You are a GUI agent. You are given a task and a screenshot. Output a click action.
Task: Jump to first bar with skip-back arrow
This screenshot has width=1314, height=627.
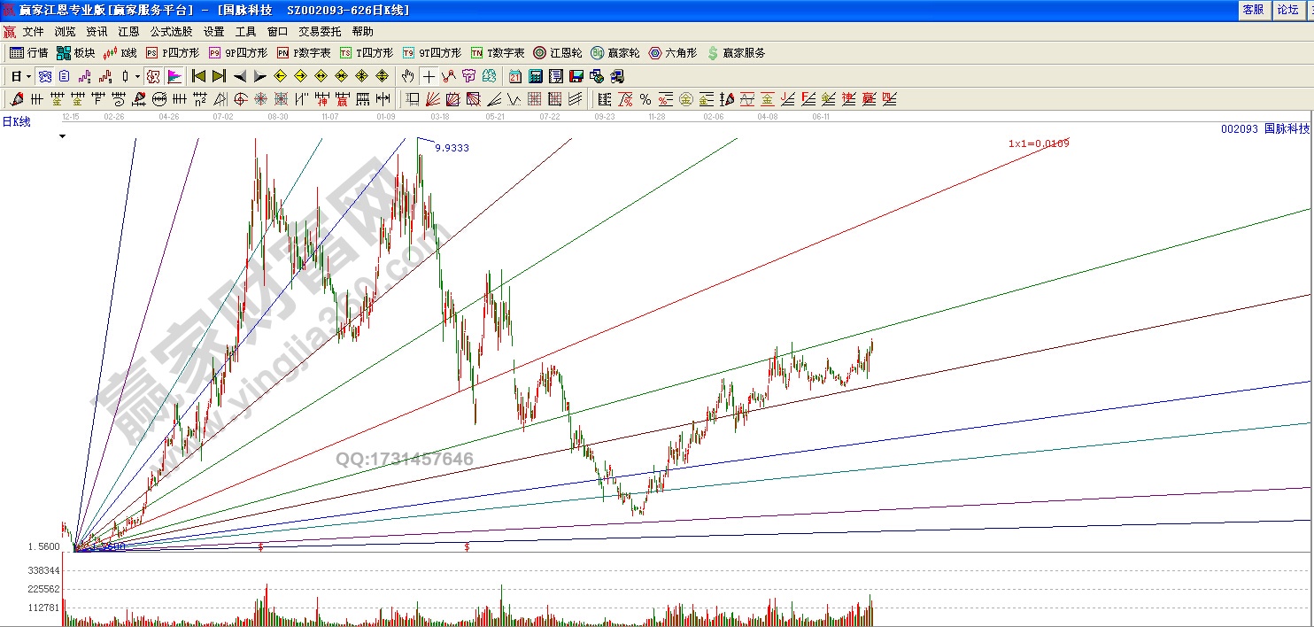198,76
